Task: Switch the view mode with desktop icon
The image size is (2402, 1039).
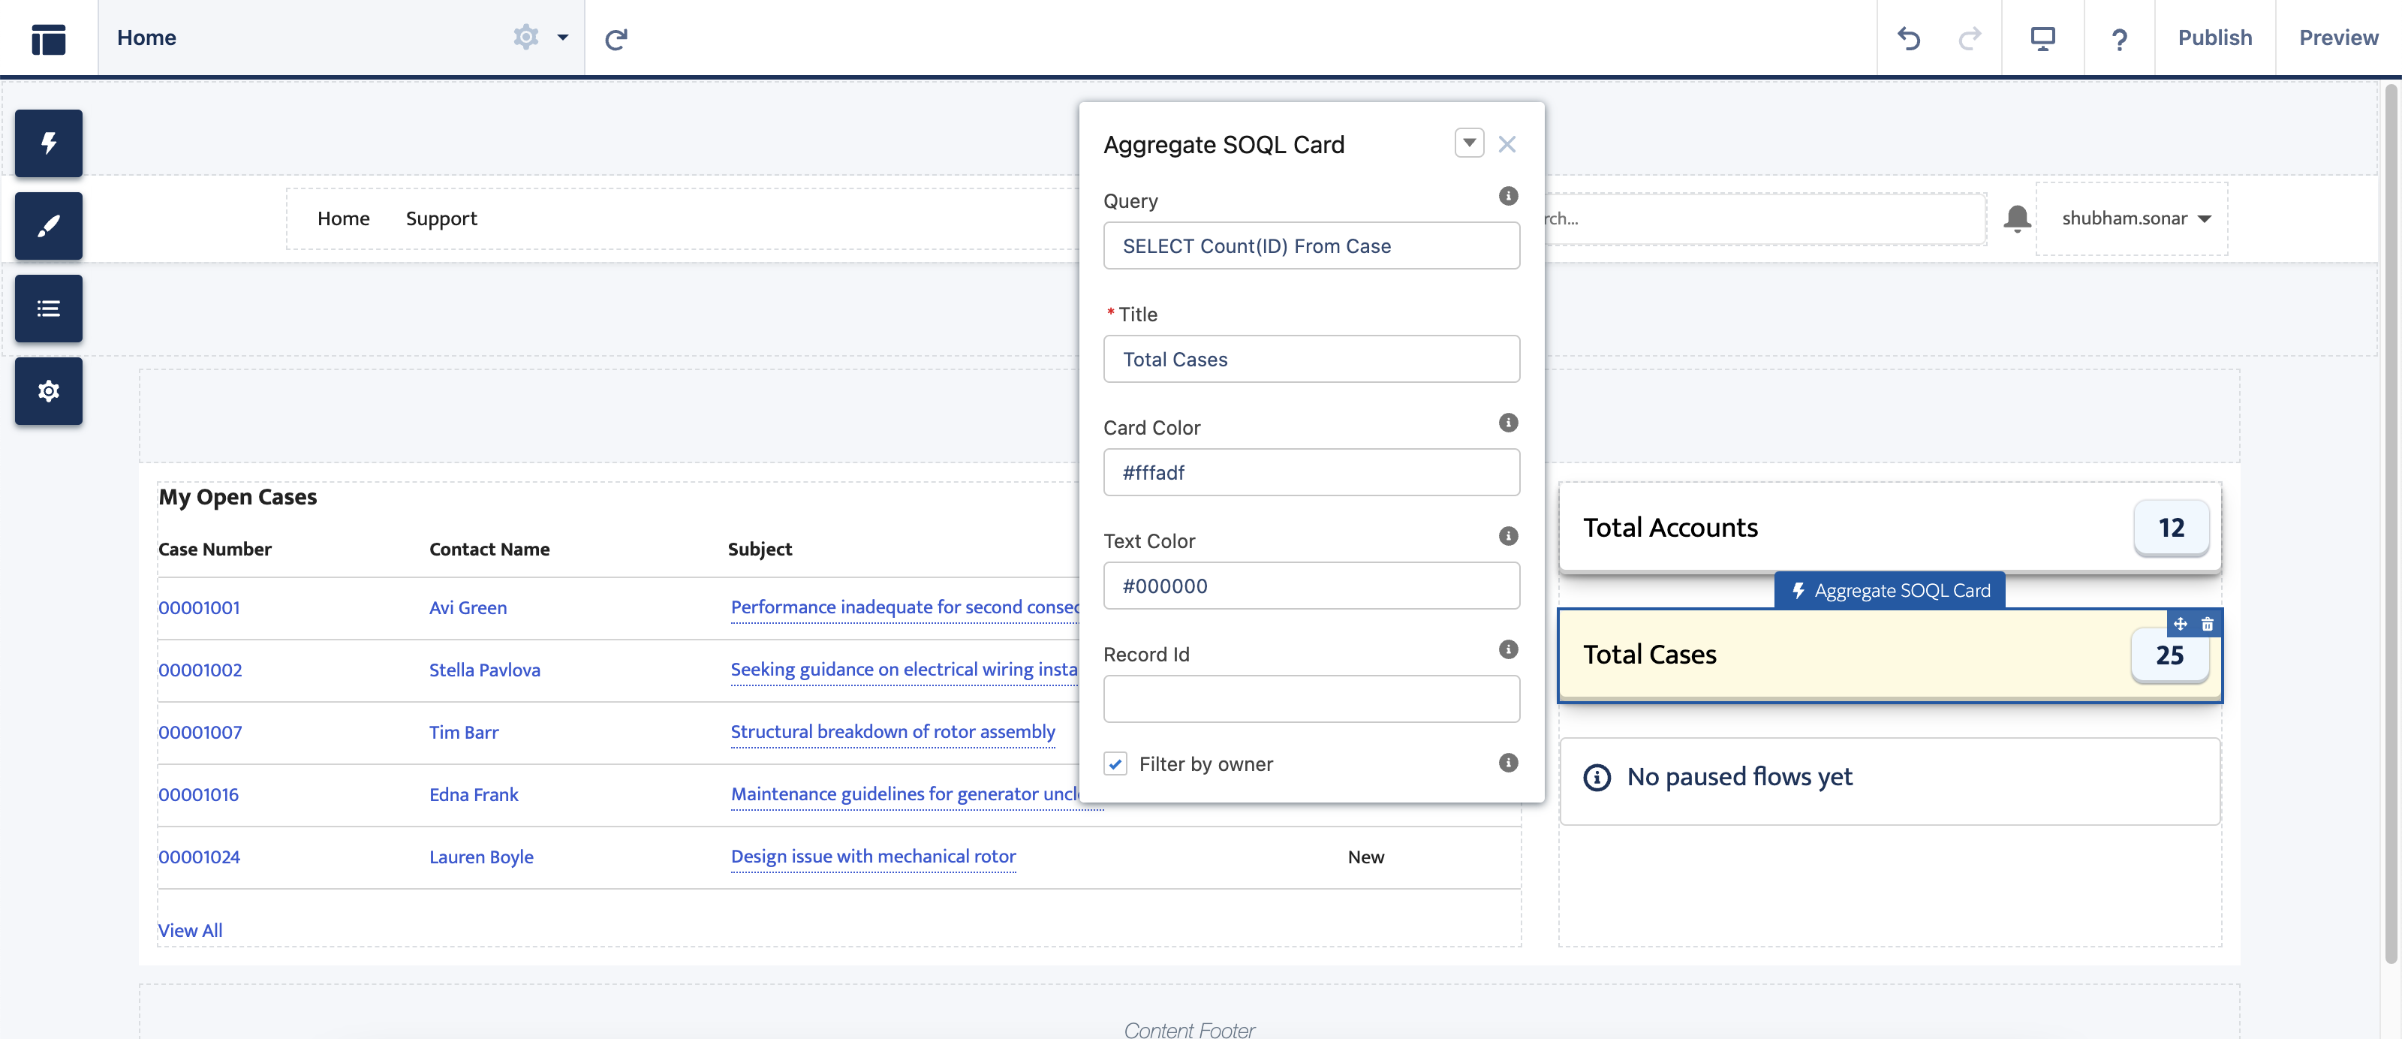Action: click(2042, 38)
